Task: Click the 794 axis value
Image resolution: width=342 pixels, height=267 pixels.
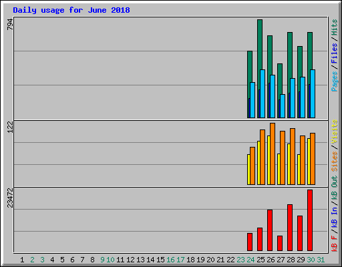Action: (10, 24)
